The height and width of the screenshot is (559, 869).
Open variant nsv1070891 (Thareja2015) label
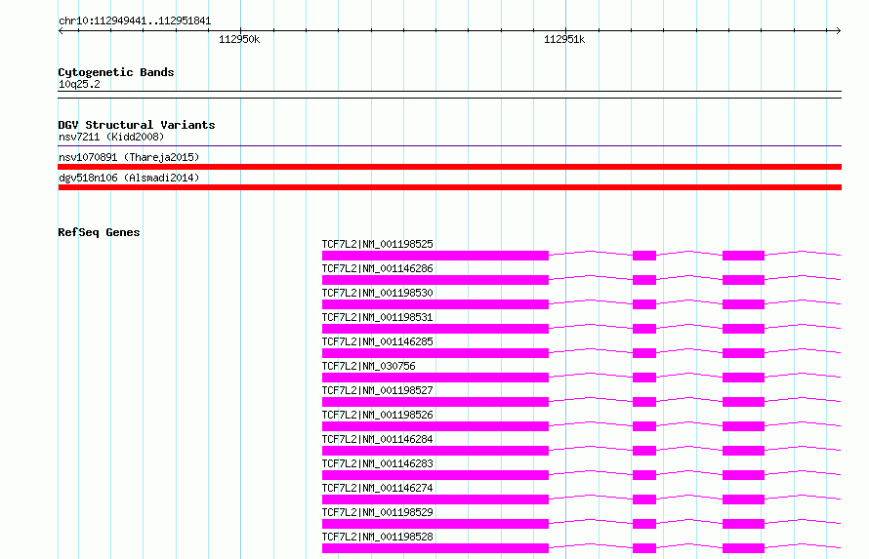[129, 157]
